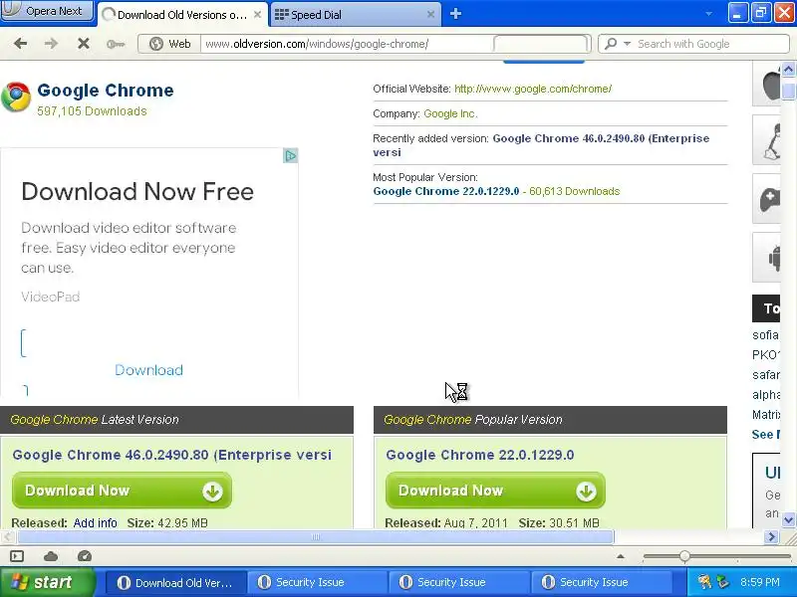Click the Opera Turbo speedometer icon
The width and height of the screenshot is (797, 597).
pos(85,556)
